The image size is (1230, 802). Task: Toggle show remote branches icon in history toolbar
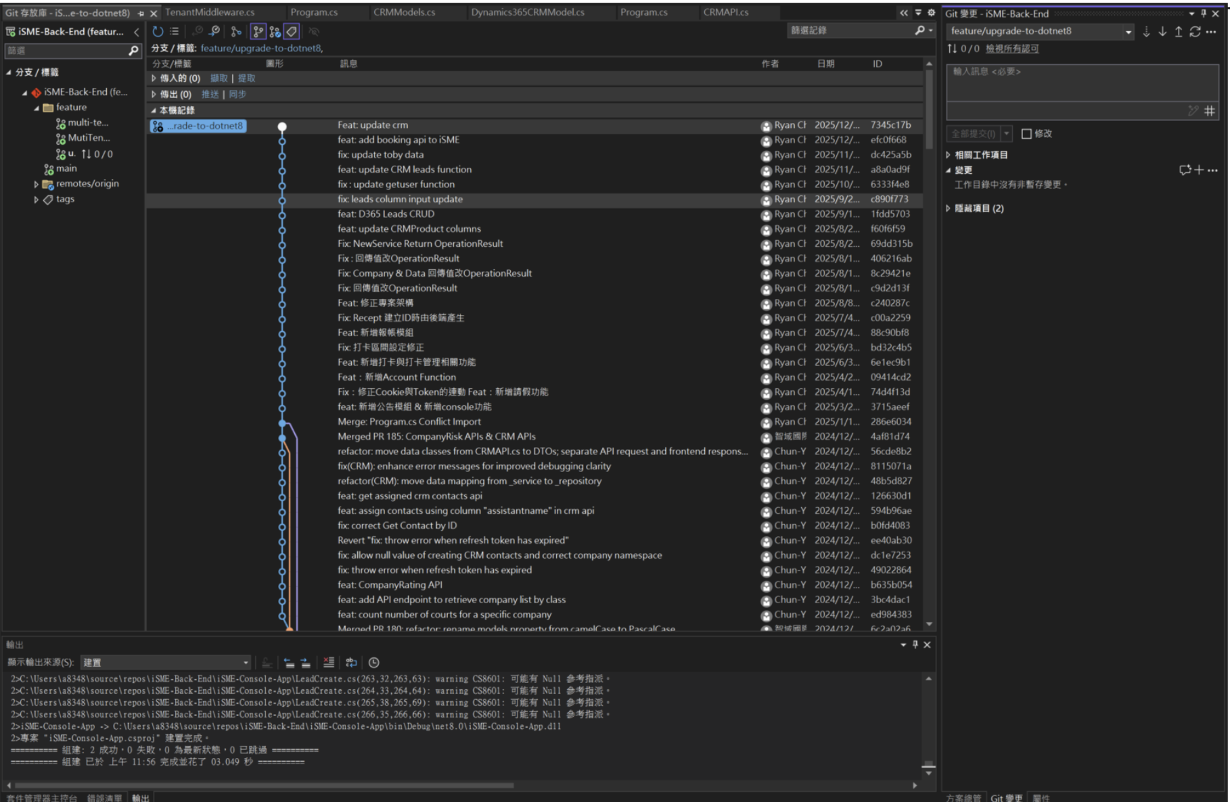[275, 31]
